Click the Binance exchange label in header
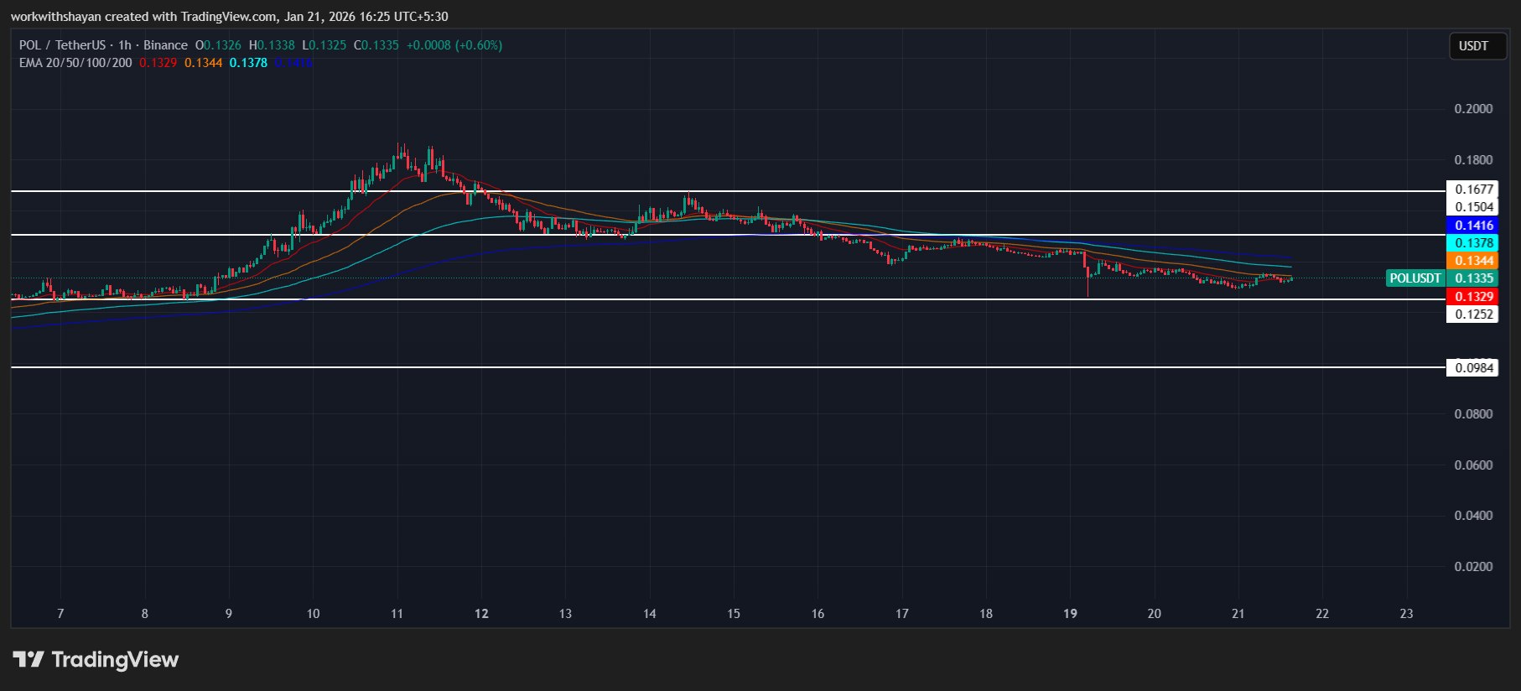This screenshot has width=1521, height=691. 165,45
